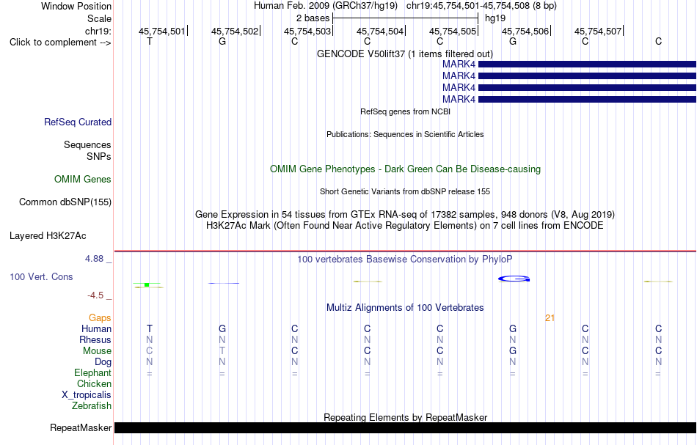Click the RefSeq Curated track label
Screen dimensions: 697x445
coord(77,122)
